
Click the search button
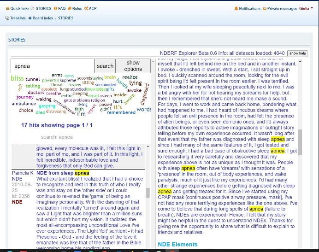tap(105, 66)
